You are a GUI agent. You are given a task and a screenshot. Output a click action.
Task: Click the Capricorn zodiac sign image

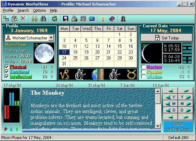(64, 74)
